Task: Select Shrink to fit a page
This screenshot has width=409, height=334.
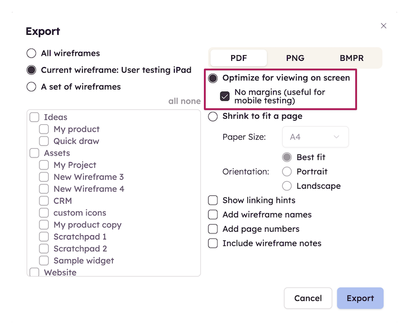Action: point(213,117)
